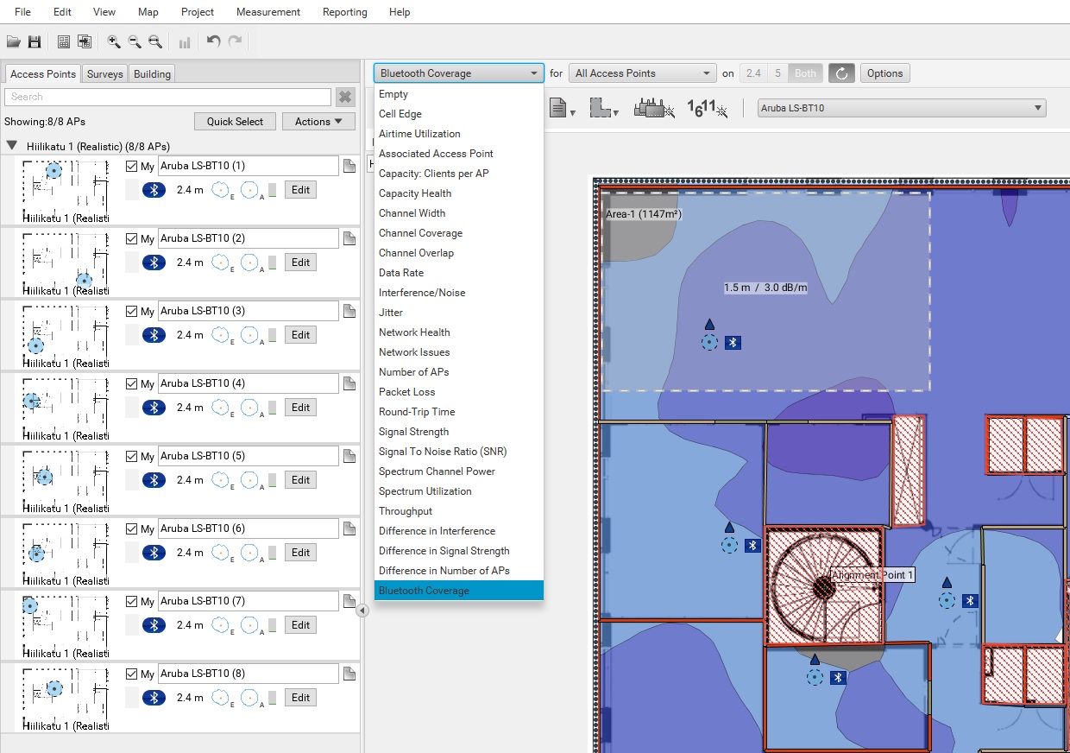This screenshot has width=1070, height=753.
Task: Click the Bluetooth beacon beside Alignment Point 1
Action: click(x=970, y=600)
